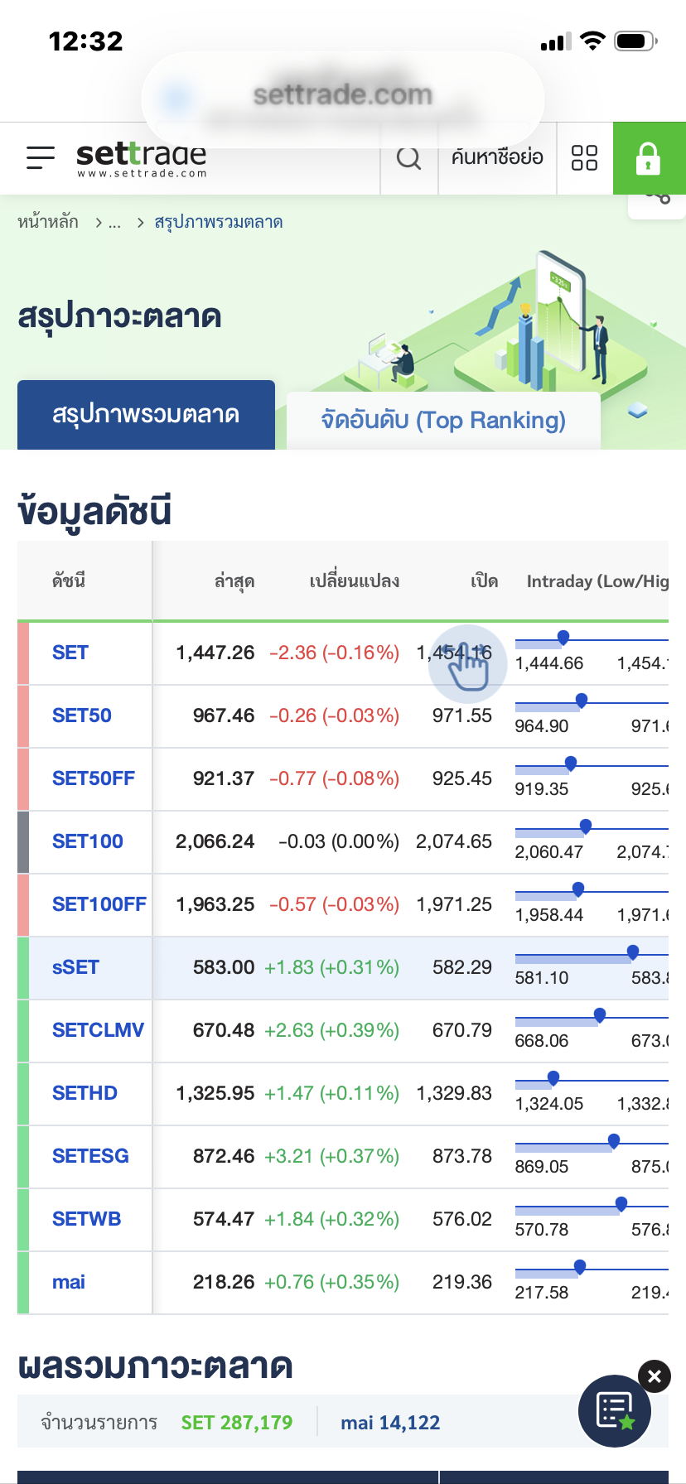Open the SET50 index link

point(81,715)
